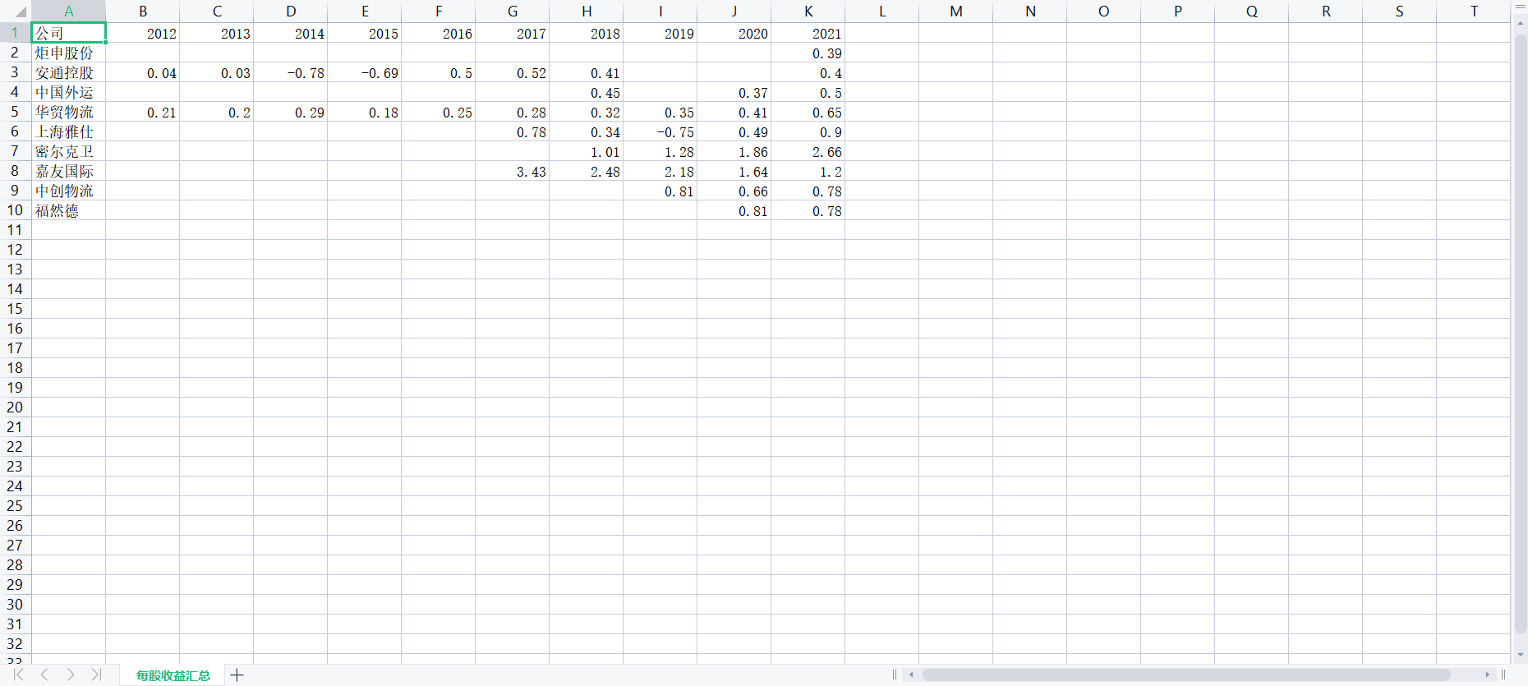Click the 2012 year header cell
Viewport: 1528px width, 686px height.
click(x=143, y=33)
